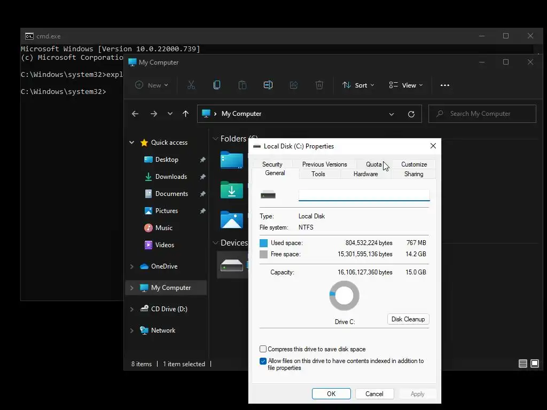
Task: Click the Search My Computer box
Action: [x=482, y=114]
